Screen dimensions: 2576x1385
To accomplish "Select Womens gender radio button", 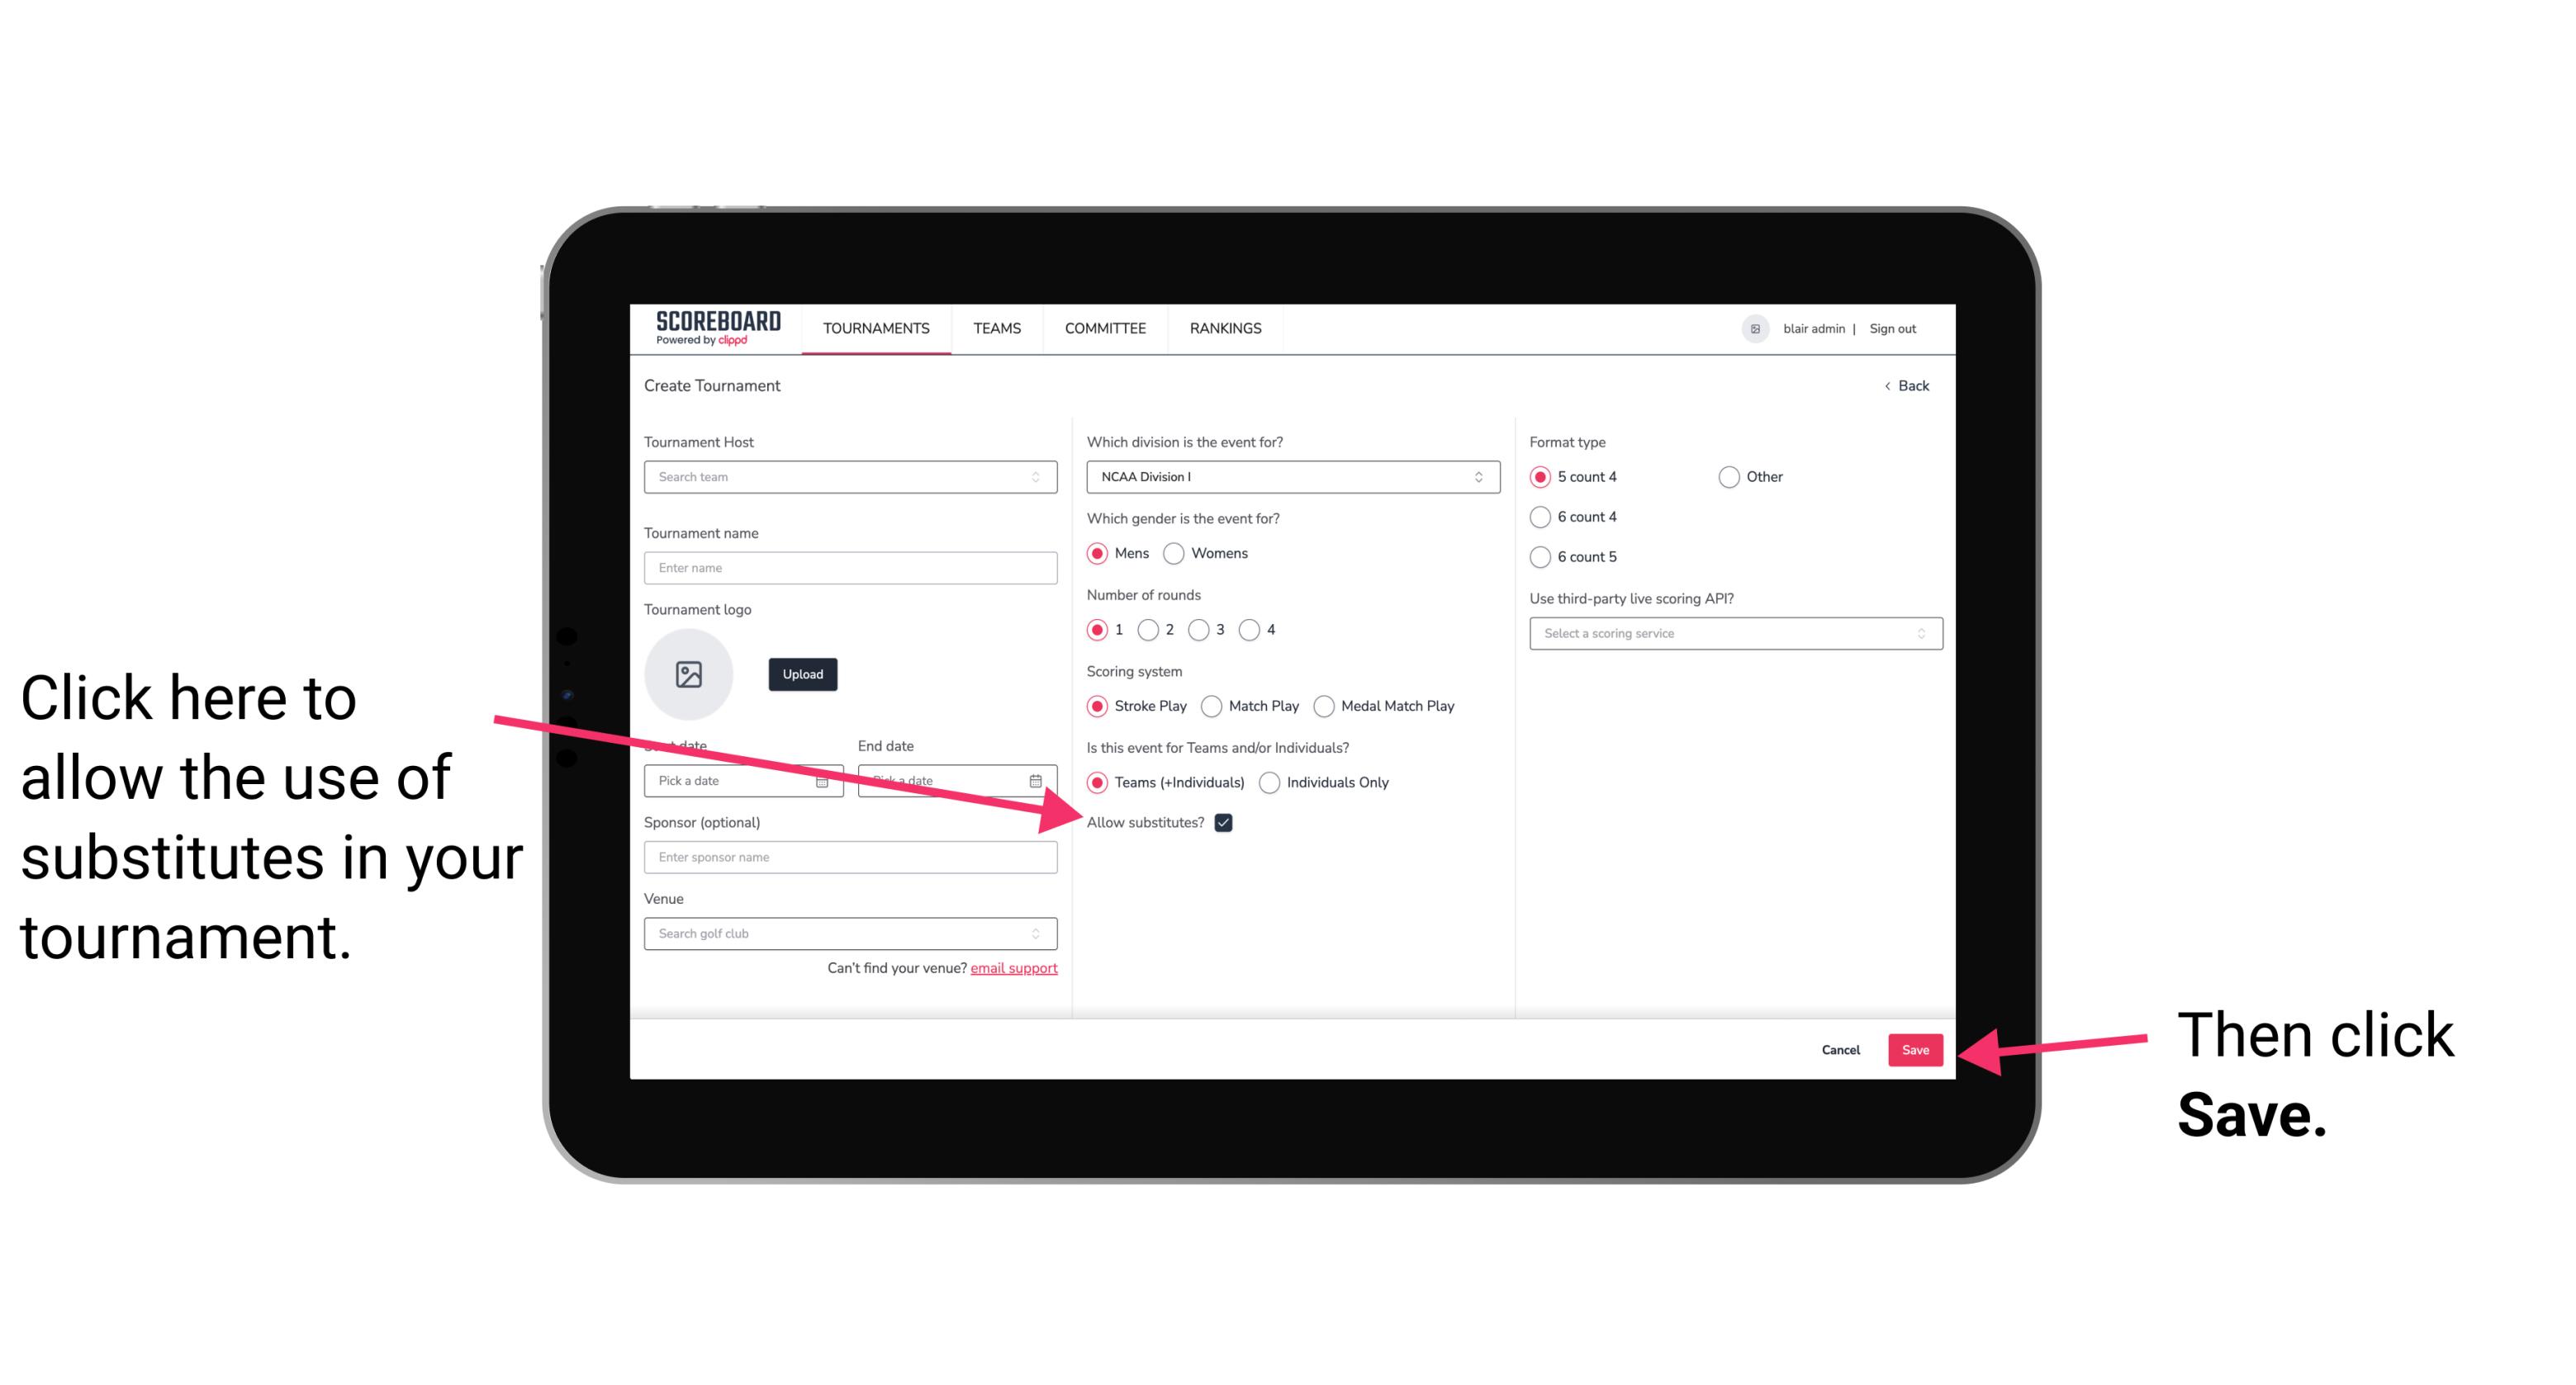I will coord(1177,555).
